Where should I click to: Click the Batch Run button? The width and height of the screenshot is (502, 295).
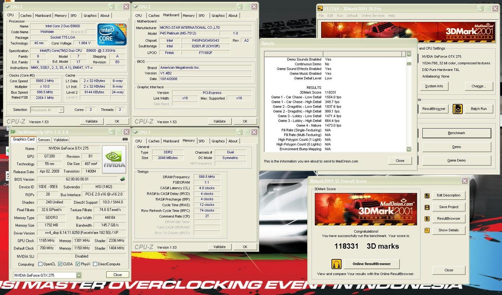[479, 109]
